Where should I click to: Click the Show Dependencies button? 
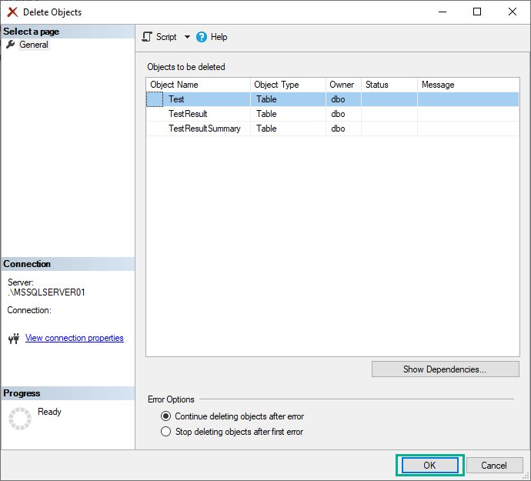coord(446,369)
